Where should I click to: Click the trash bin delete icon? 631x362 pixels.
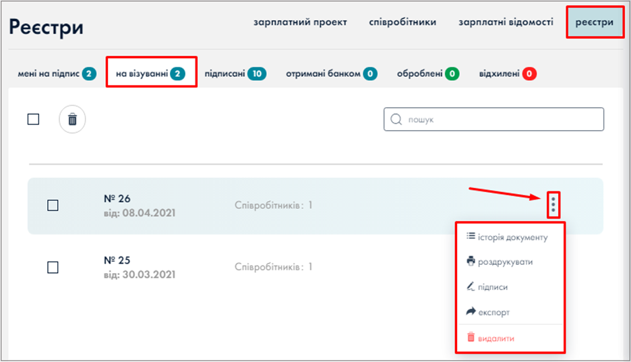[x=72, y=120]
